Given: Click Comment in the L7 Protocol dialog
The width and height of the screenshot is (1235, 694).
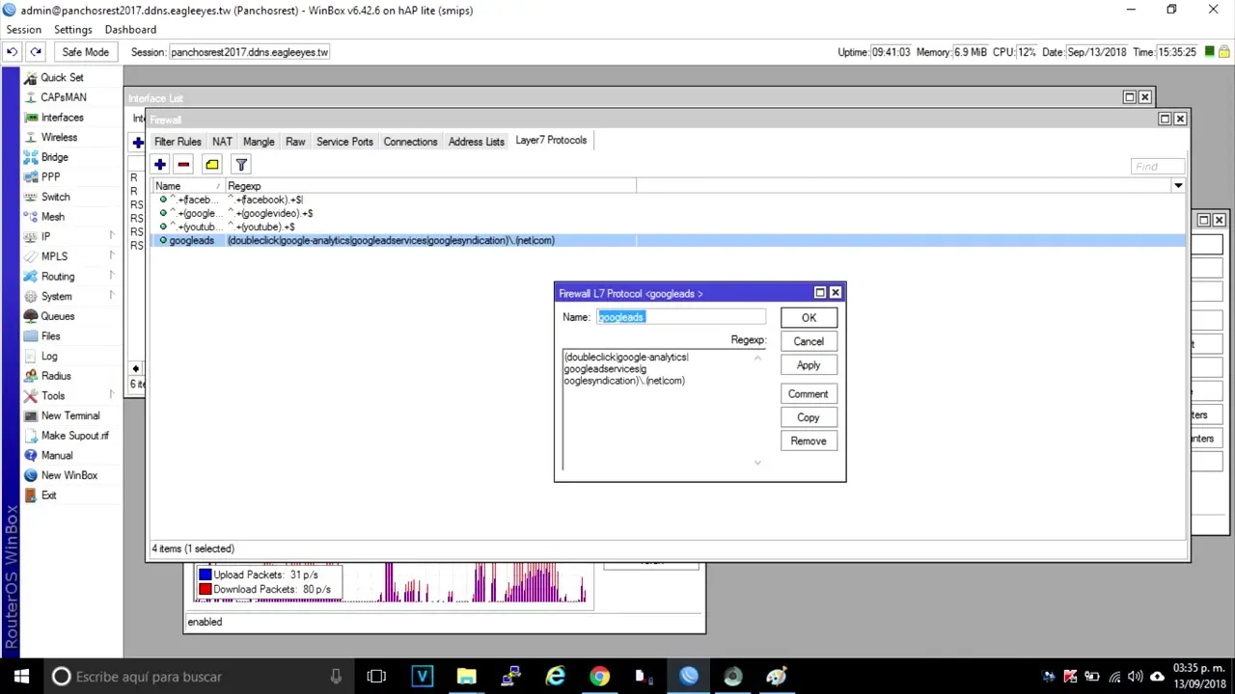Looking at the screenshot, I should (809, 394).
